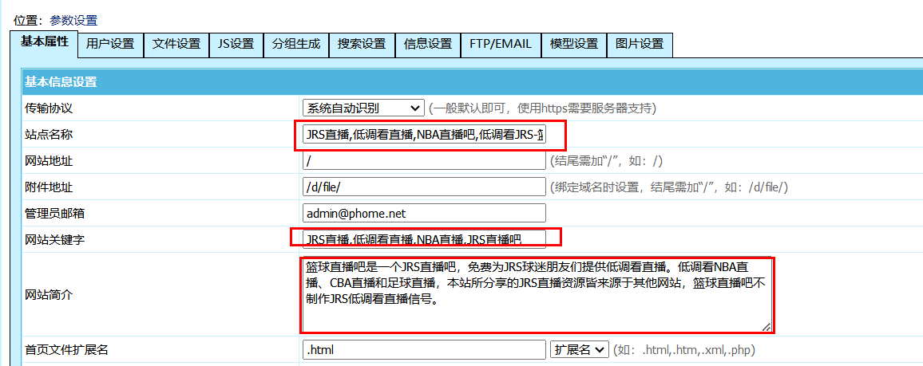The height and width of the screenshot is (366, 923).
Task: Go to the JS设置 tab
Action: [x=236, y=45]
